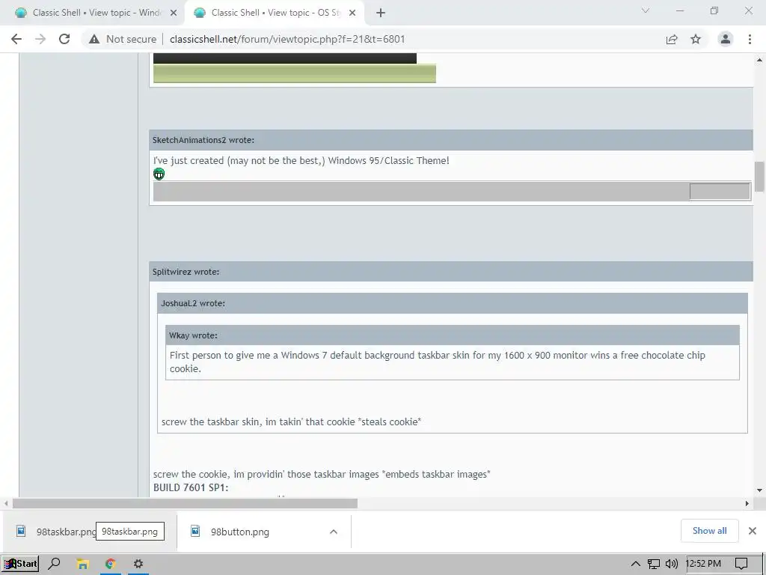Click Show all downloads

click(709, 531)
